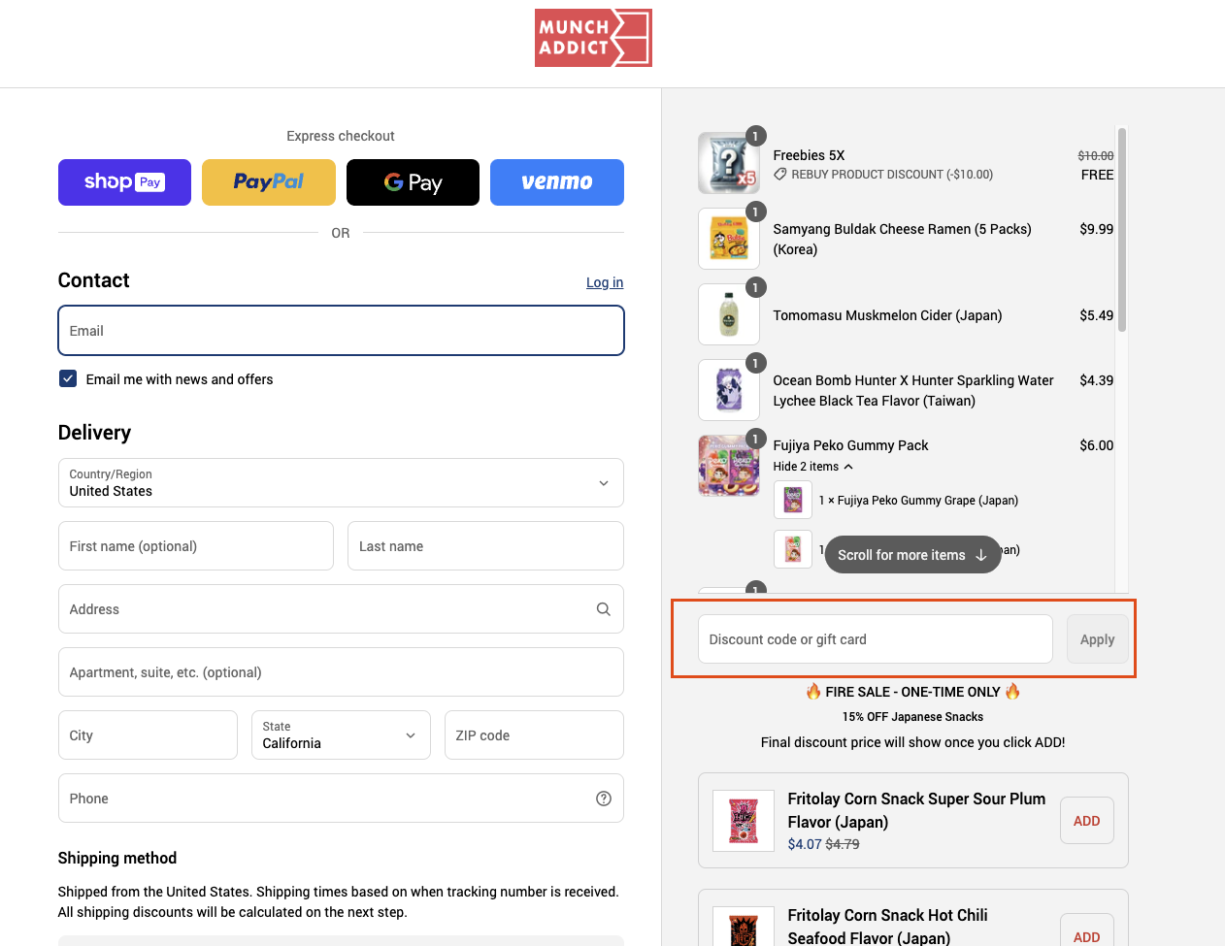The height and width of the screenshot is (946, 1225).
Task: Click the Fritolay Super Sour Plum snack image
Action: 744,821
